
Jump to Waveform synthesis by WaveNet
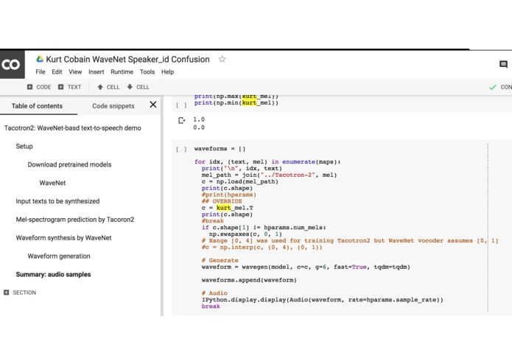(63, 238)
